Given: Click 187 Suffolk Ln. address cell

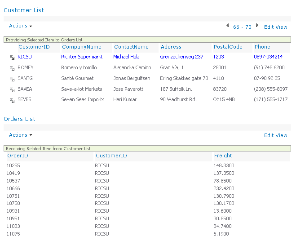Looking at the screenshot, I should tap(176, 89).
